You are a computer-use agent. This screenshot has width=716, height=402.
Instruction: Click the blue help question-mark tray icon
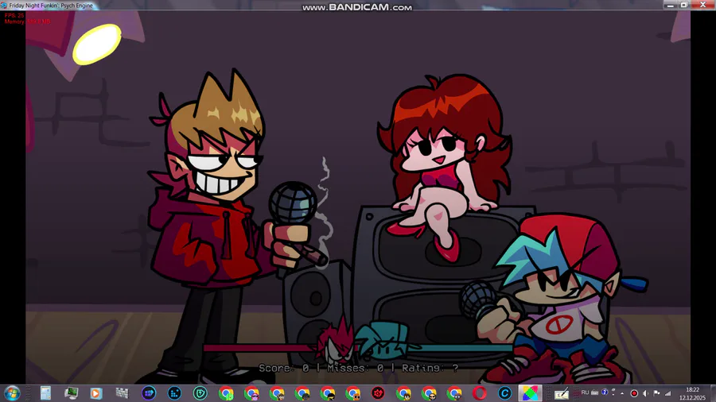tap(605, 392)
